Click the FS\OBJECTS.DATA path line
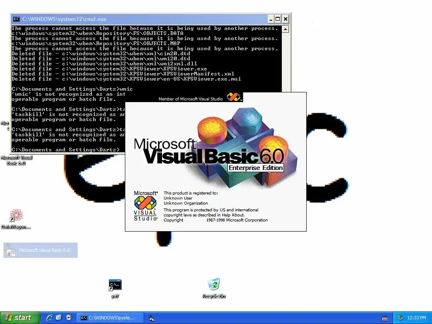Screen dimensions: 432x324 (x=97, y=33)
